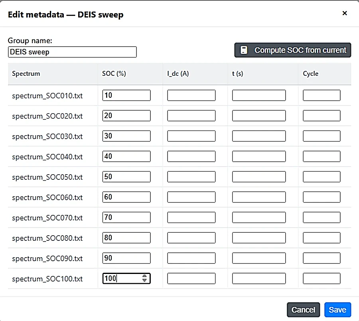This screenshot has width=359, height=321.
Task: Click the SOC field for spectrum_SOC030.txt
Action: (x=126, y=136)
